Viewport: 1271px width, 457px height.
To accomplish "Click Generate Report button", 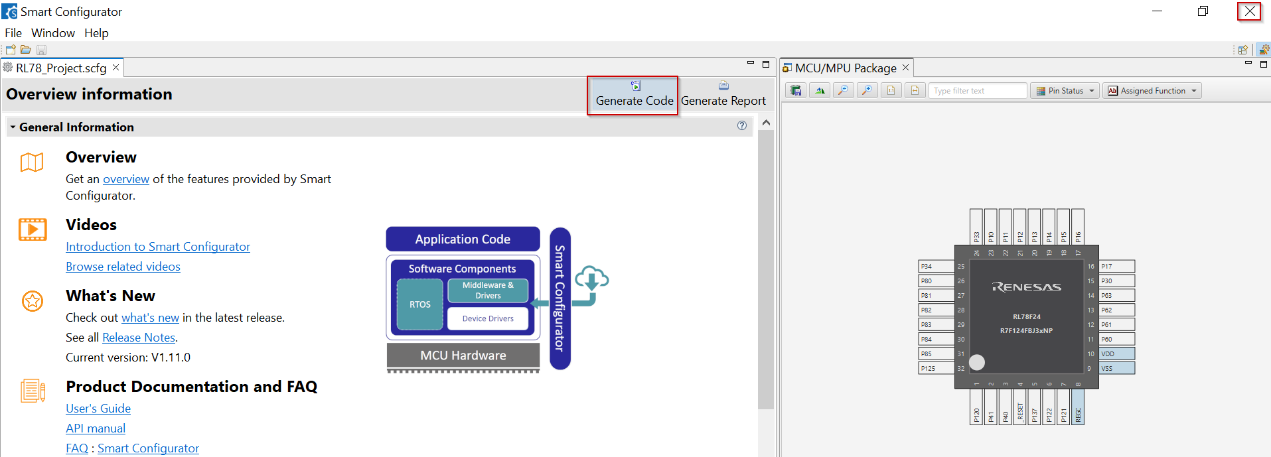I will (723, 95).
